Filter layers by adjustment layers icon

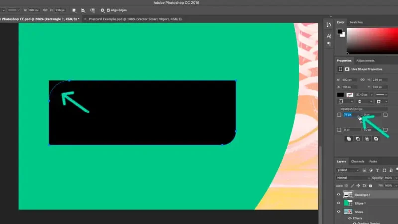[x=371, y=170]
